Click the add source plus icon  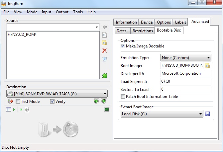(x=105, y=27)
